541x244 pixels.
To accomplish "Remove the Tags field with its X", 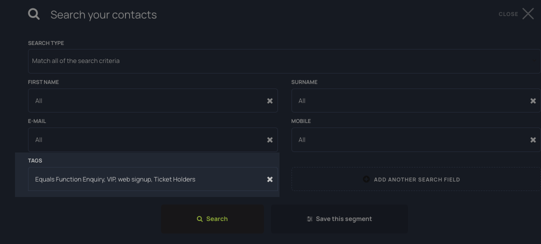I will coord(270,179).
